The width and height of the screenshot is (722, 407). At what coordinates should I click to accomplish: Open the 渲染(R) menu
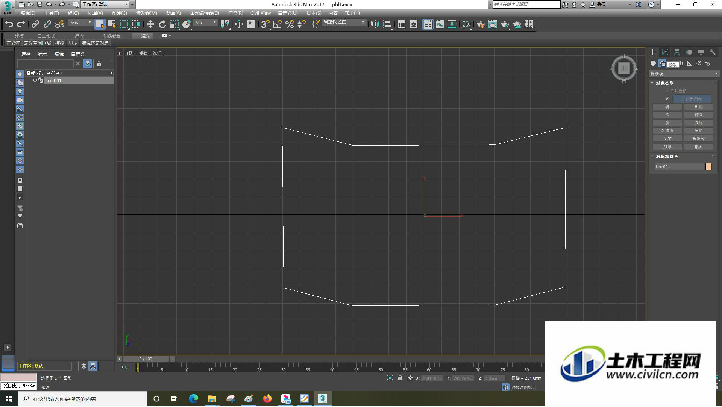pos(235,13)
